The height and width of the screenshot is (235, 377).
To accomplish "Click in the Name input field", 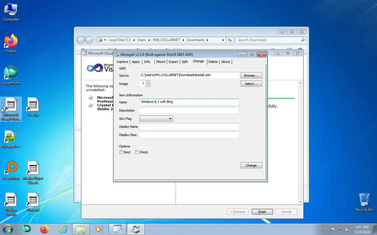I will coord(189,102).
